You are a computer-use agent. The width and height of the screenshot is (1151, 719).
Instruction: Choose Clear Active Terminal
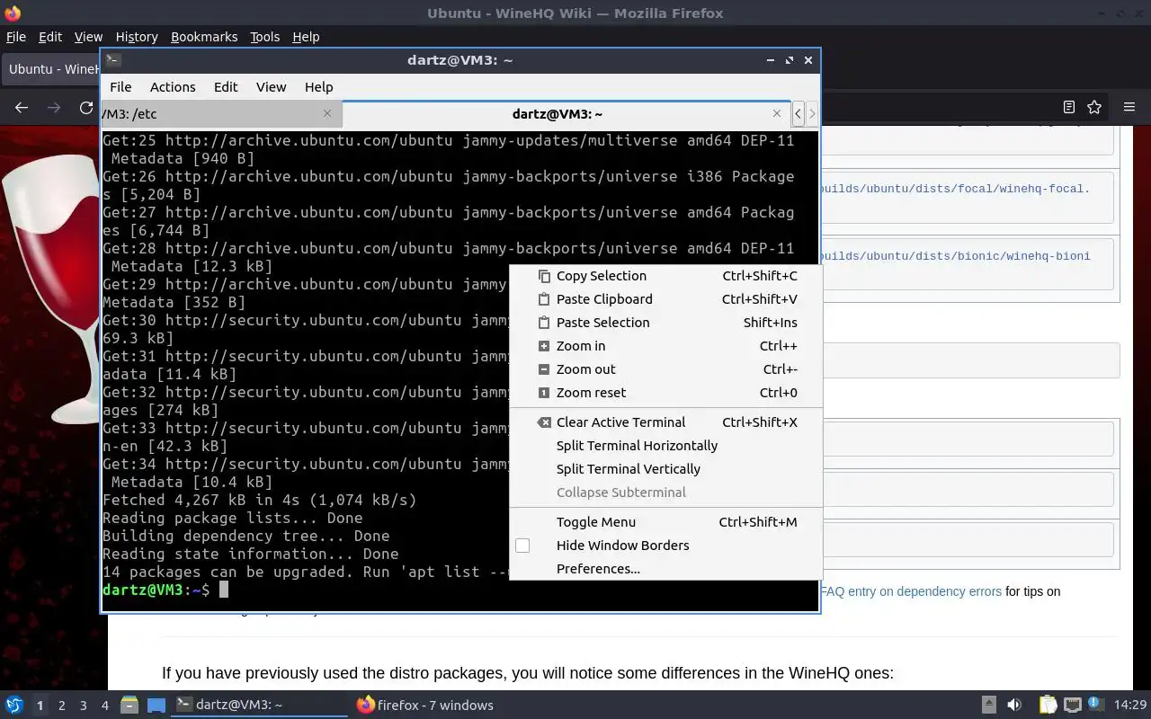click(x=665, y=422)
